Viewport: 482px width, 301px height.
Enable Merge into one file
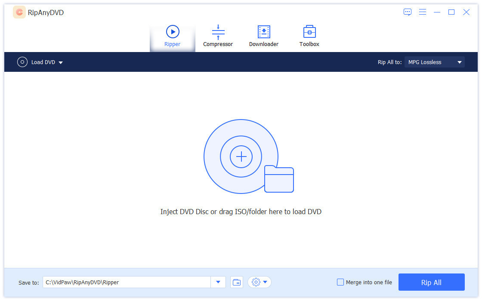point(340,282)
